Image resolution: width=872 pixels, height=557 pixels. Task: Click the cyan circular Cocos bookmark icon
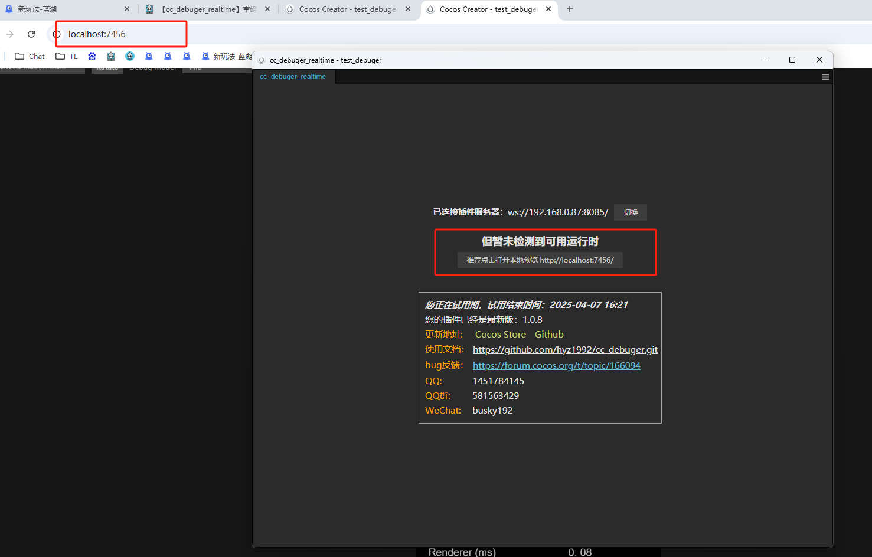[x=130, y=55]
